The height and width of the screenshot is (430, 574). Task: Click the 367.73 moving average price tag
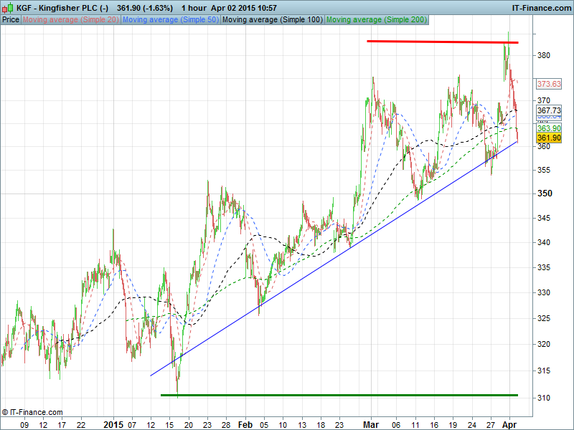click(549, 110)
